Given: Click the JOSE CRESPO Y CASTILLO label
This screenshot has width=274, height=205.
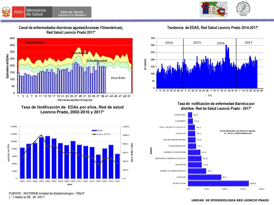Looking at the screenshot, I should (x=173, y=127).
